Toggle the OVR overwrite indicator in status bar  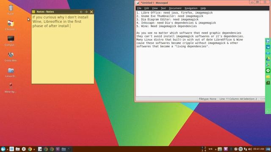(263, 99)
